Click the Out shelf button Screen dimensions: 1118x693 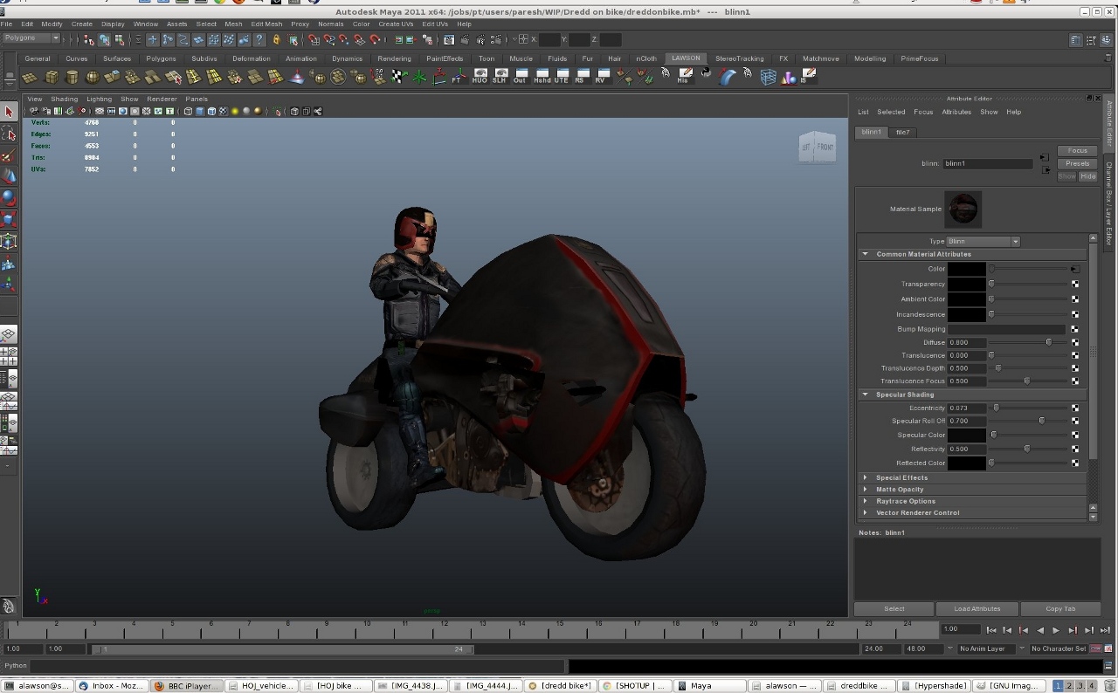(520, 77)
